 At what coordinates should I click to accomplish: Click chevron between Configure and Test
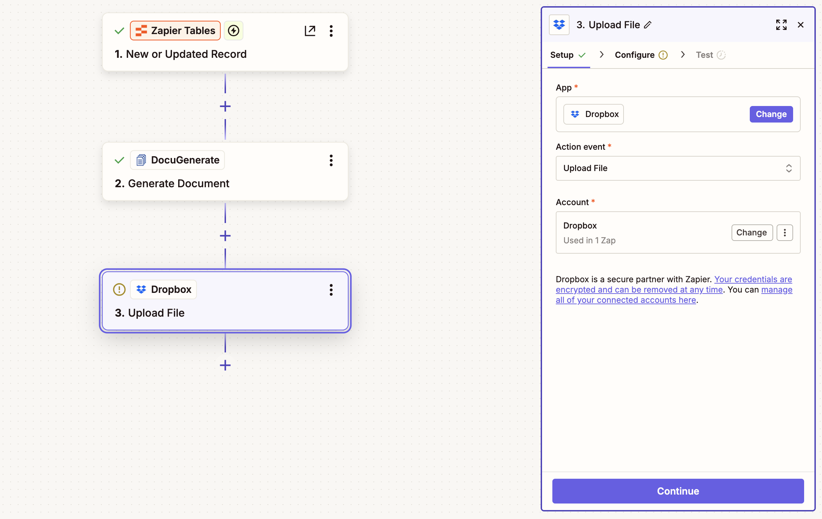pos(683,55)
